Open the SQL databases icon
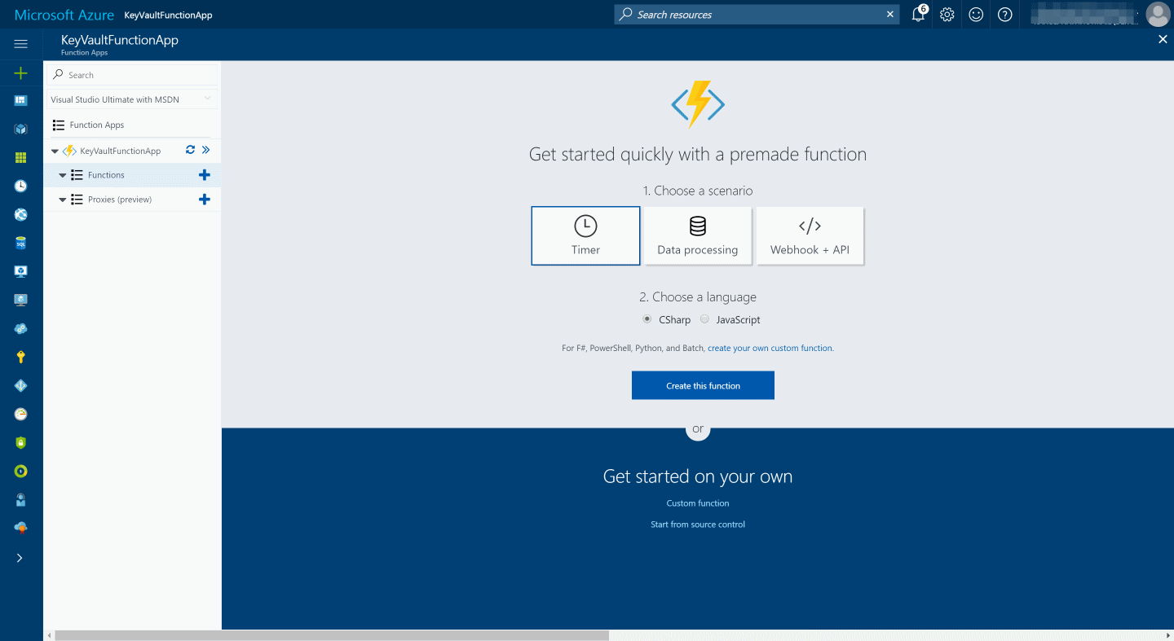 click(21, 243)
